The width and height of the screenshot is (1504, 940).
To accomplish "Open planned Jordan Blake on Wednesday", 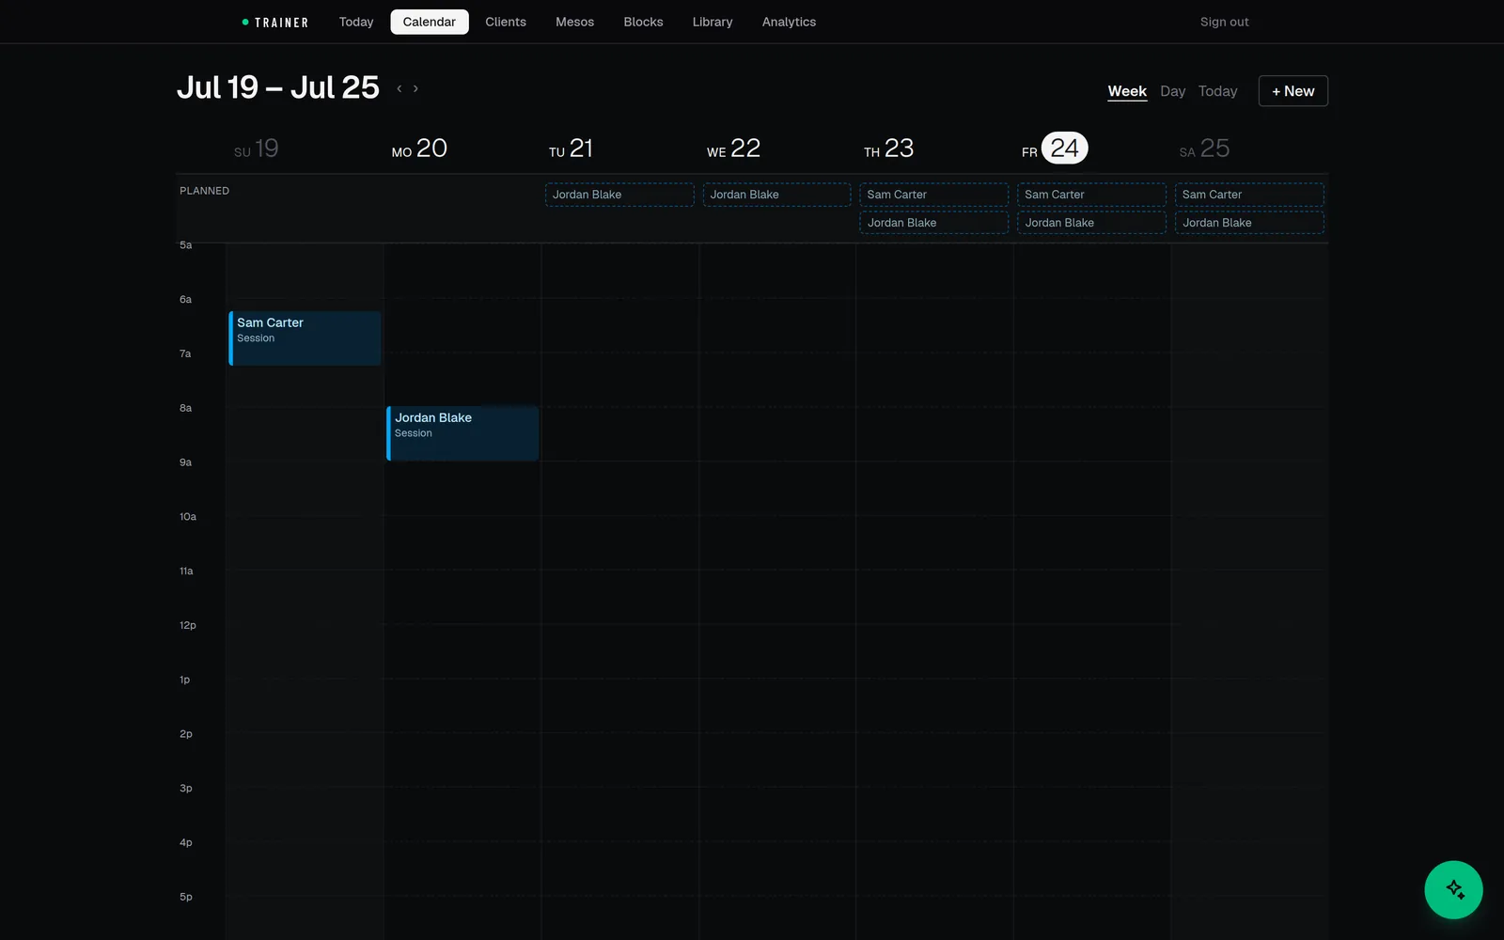I will (x=776, y=195).
